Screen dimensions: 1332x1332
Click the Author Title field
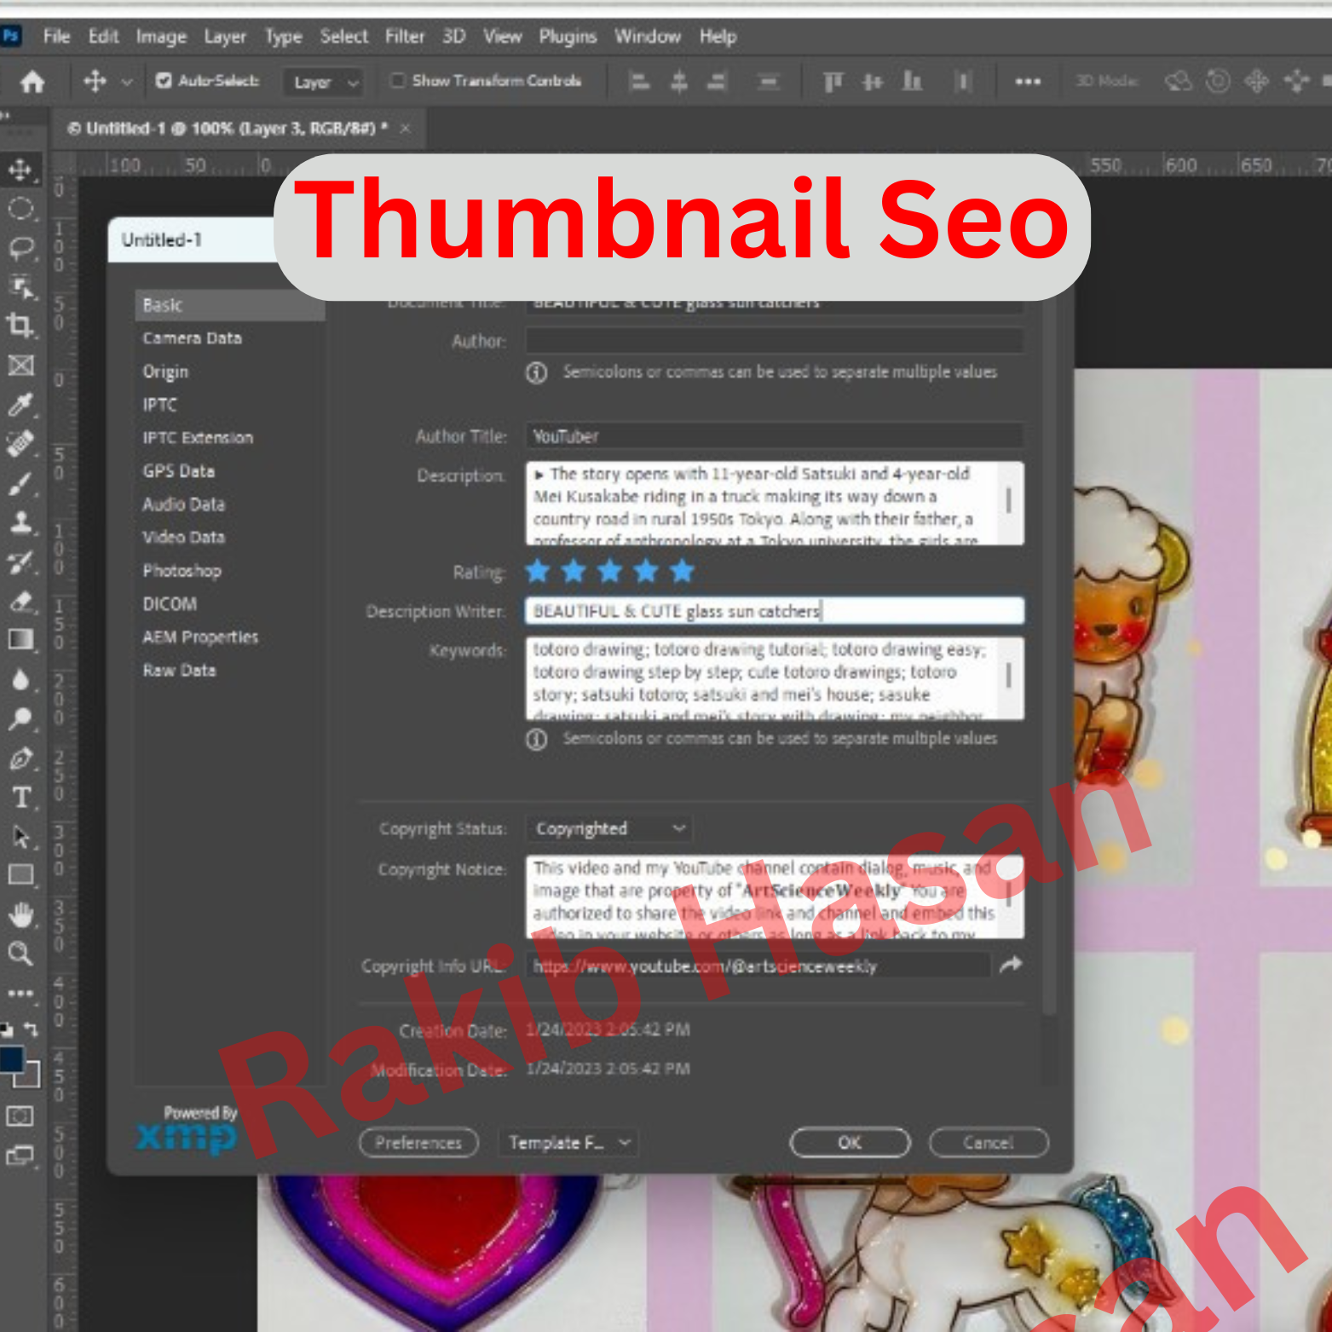coord(775,436)
